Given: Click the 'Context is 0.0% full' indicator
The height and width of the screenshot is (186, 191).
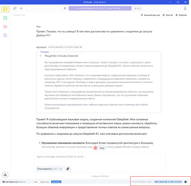Looking at the screenshot, I should tap(100, 176).
